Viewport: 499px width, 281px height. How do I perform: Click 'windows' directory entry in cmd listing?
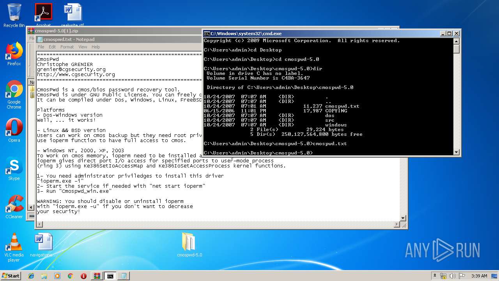coord(336,125)
